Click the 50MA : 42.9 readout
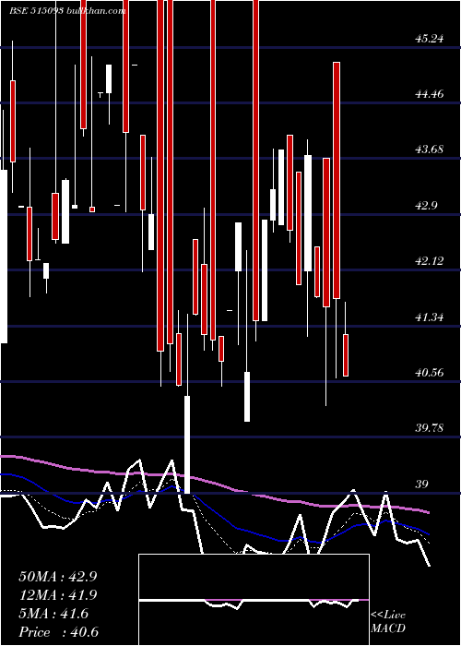 click(58, 577)
